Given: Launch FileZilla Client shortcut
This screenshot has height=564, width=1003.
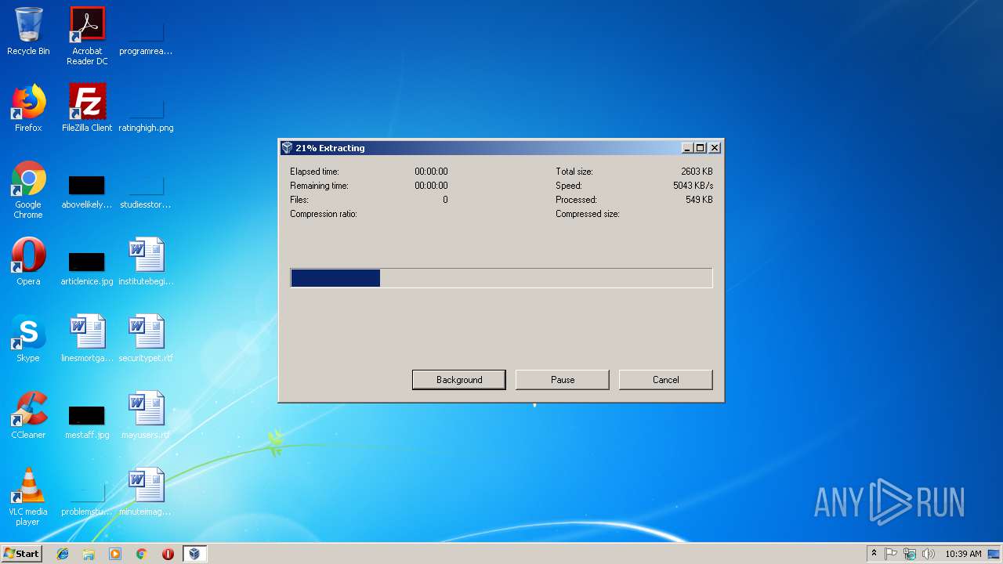Looking at the screenshot, I should [x=87, y=108].
